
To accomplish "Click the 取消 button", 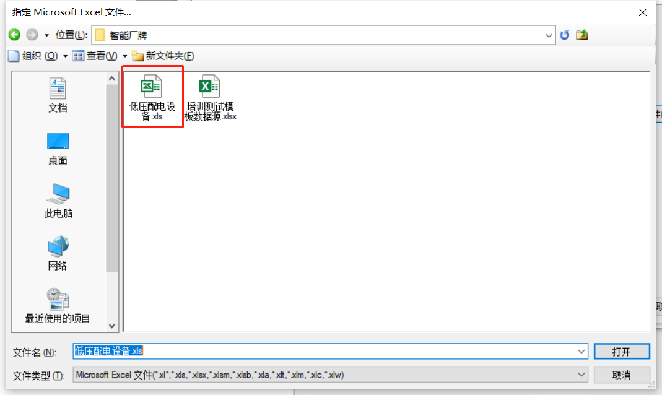I will (x=622, y=375).
